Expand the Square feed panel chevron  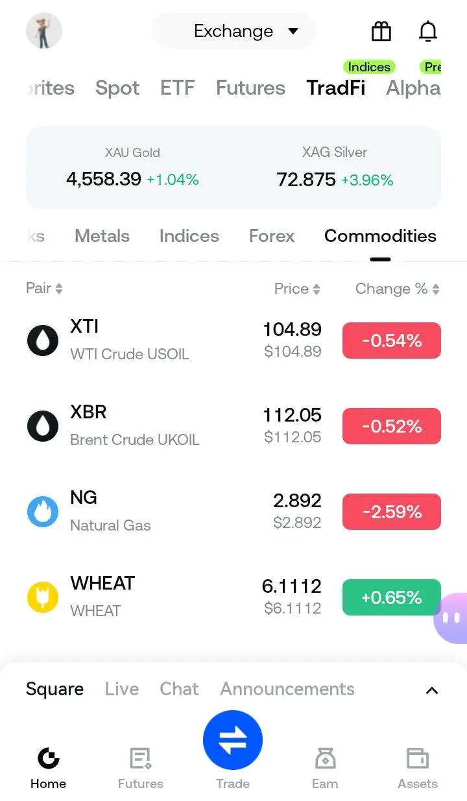431,690
